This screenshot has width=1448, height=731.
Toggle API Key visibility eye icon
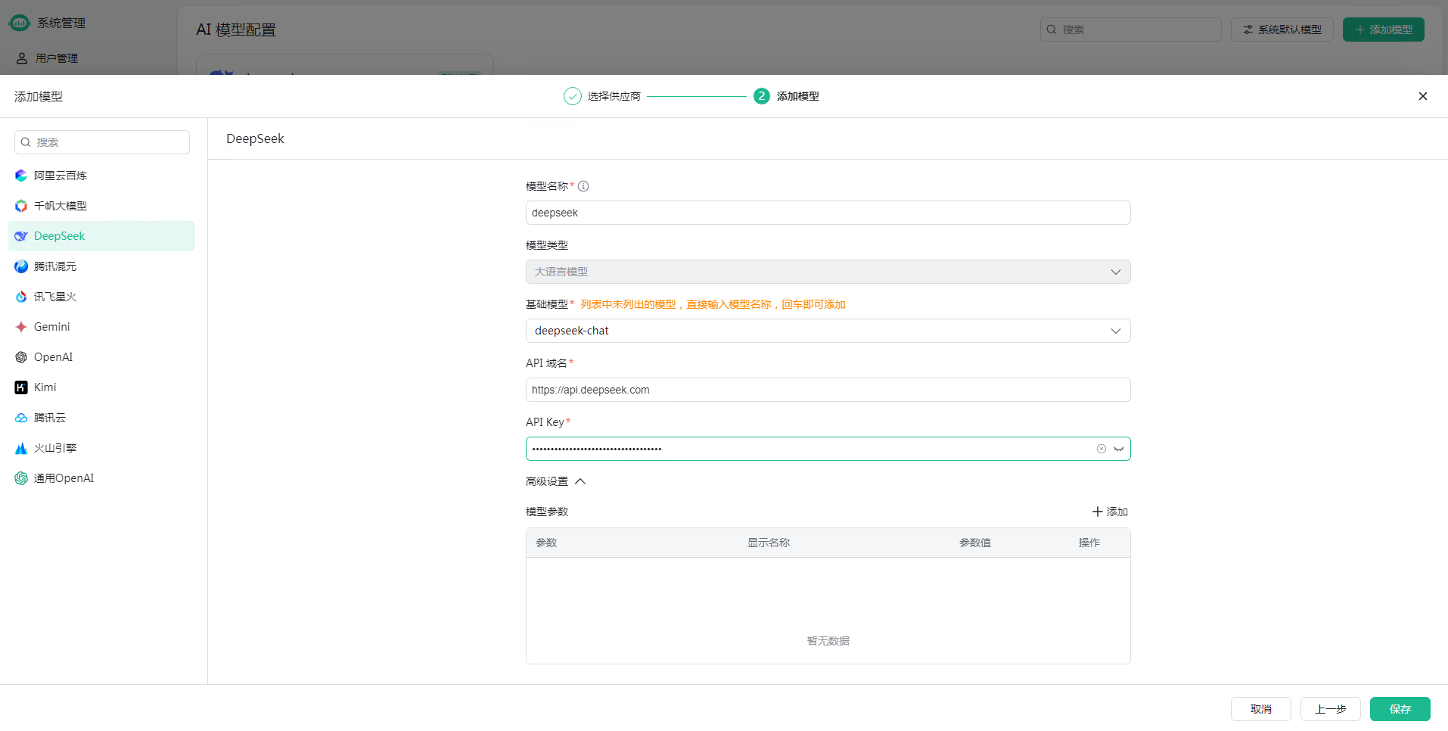1119,449
